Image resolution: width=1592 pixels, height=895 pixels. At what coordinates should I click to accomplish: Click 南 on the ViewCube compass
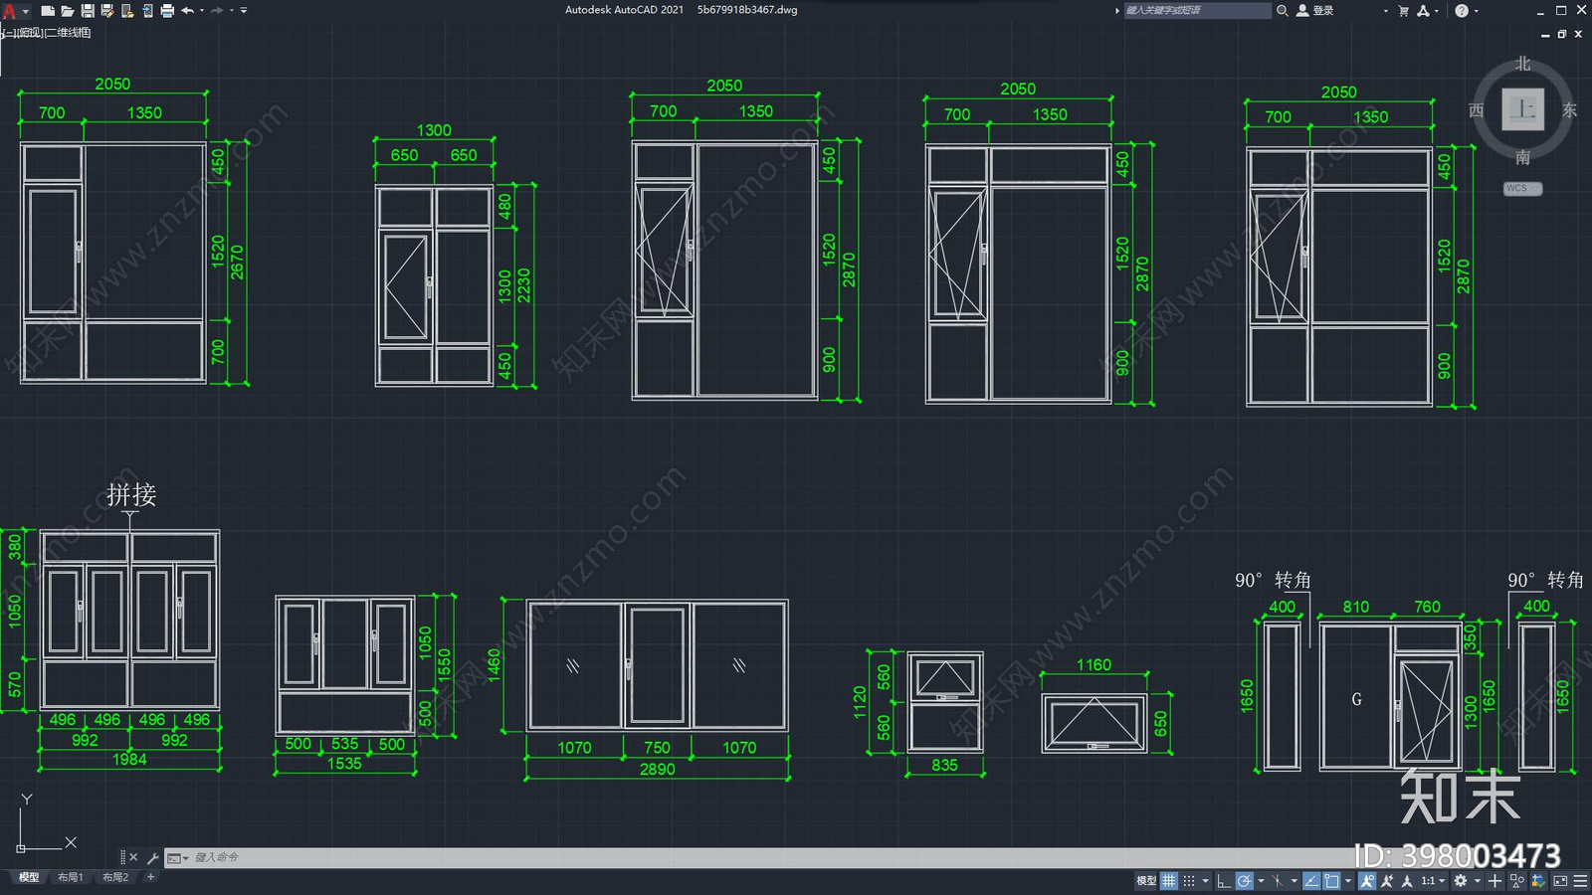tap(1523, 157)
